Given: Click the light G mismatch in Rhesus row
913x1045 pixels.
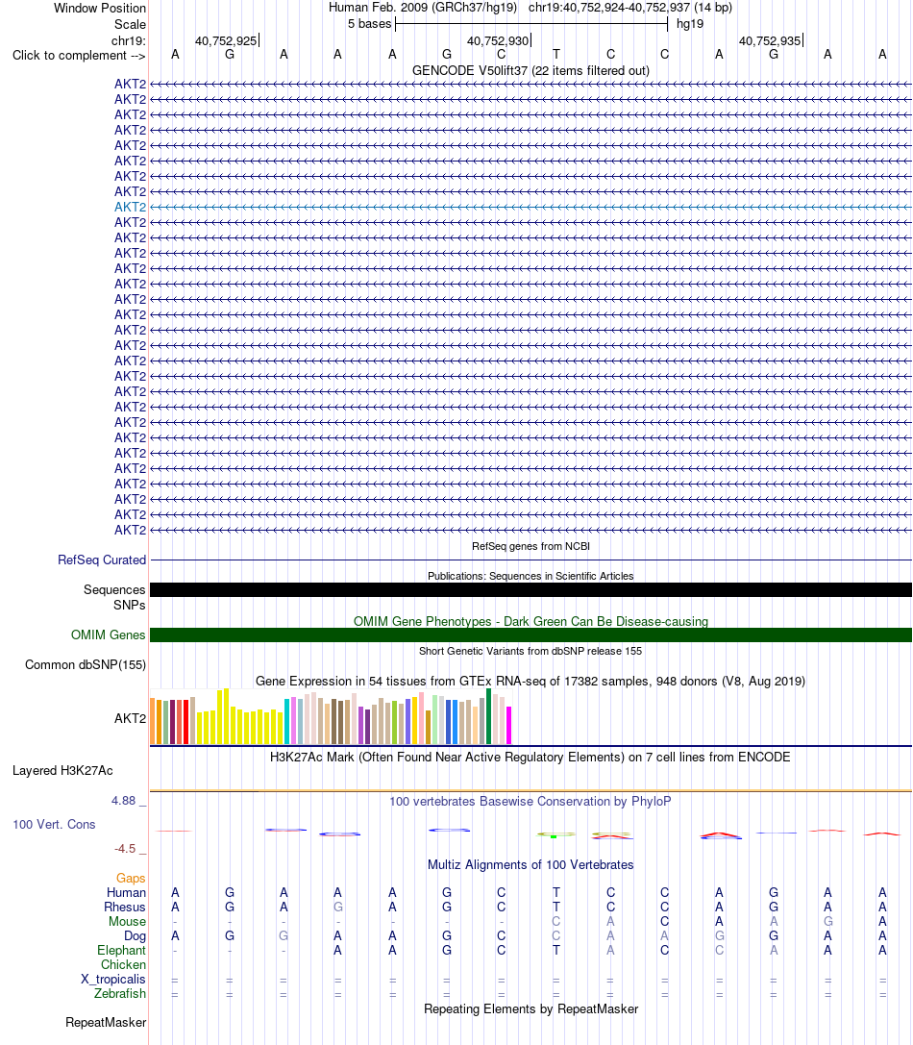Looking at the screenshot, I should [338, 907].
